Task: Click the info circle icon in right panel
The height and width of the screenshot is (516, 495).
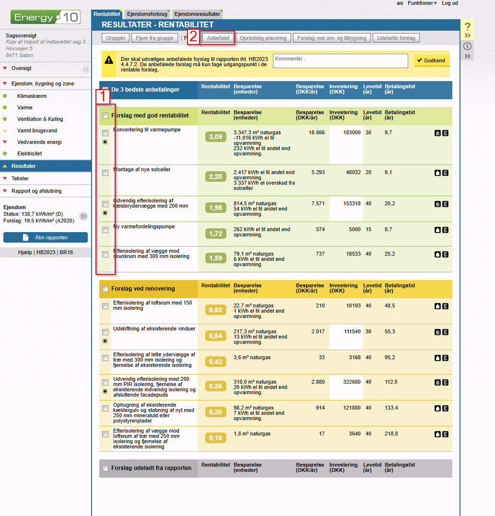Action: click(468, 47)
